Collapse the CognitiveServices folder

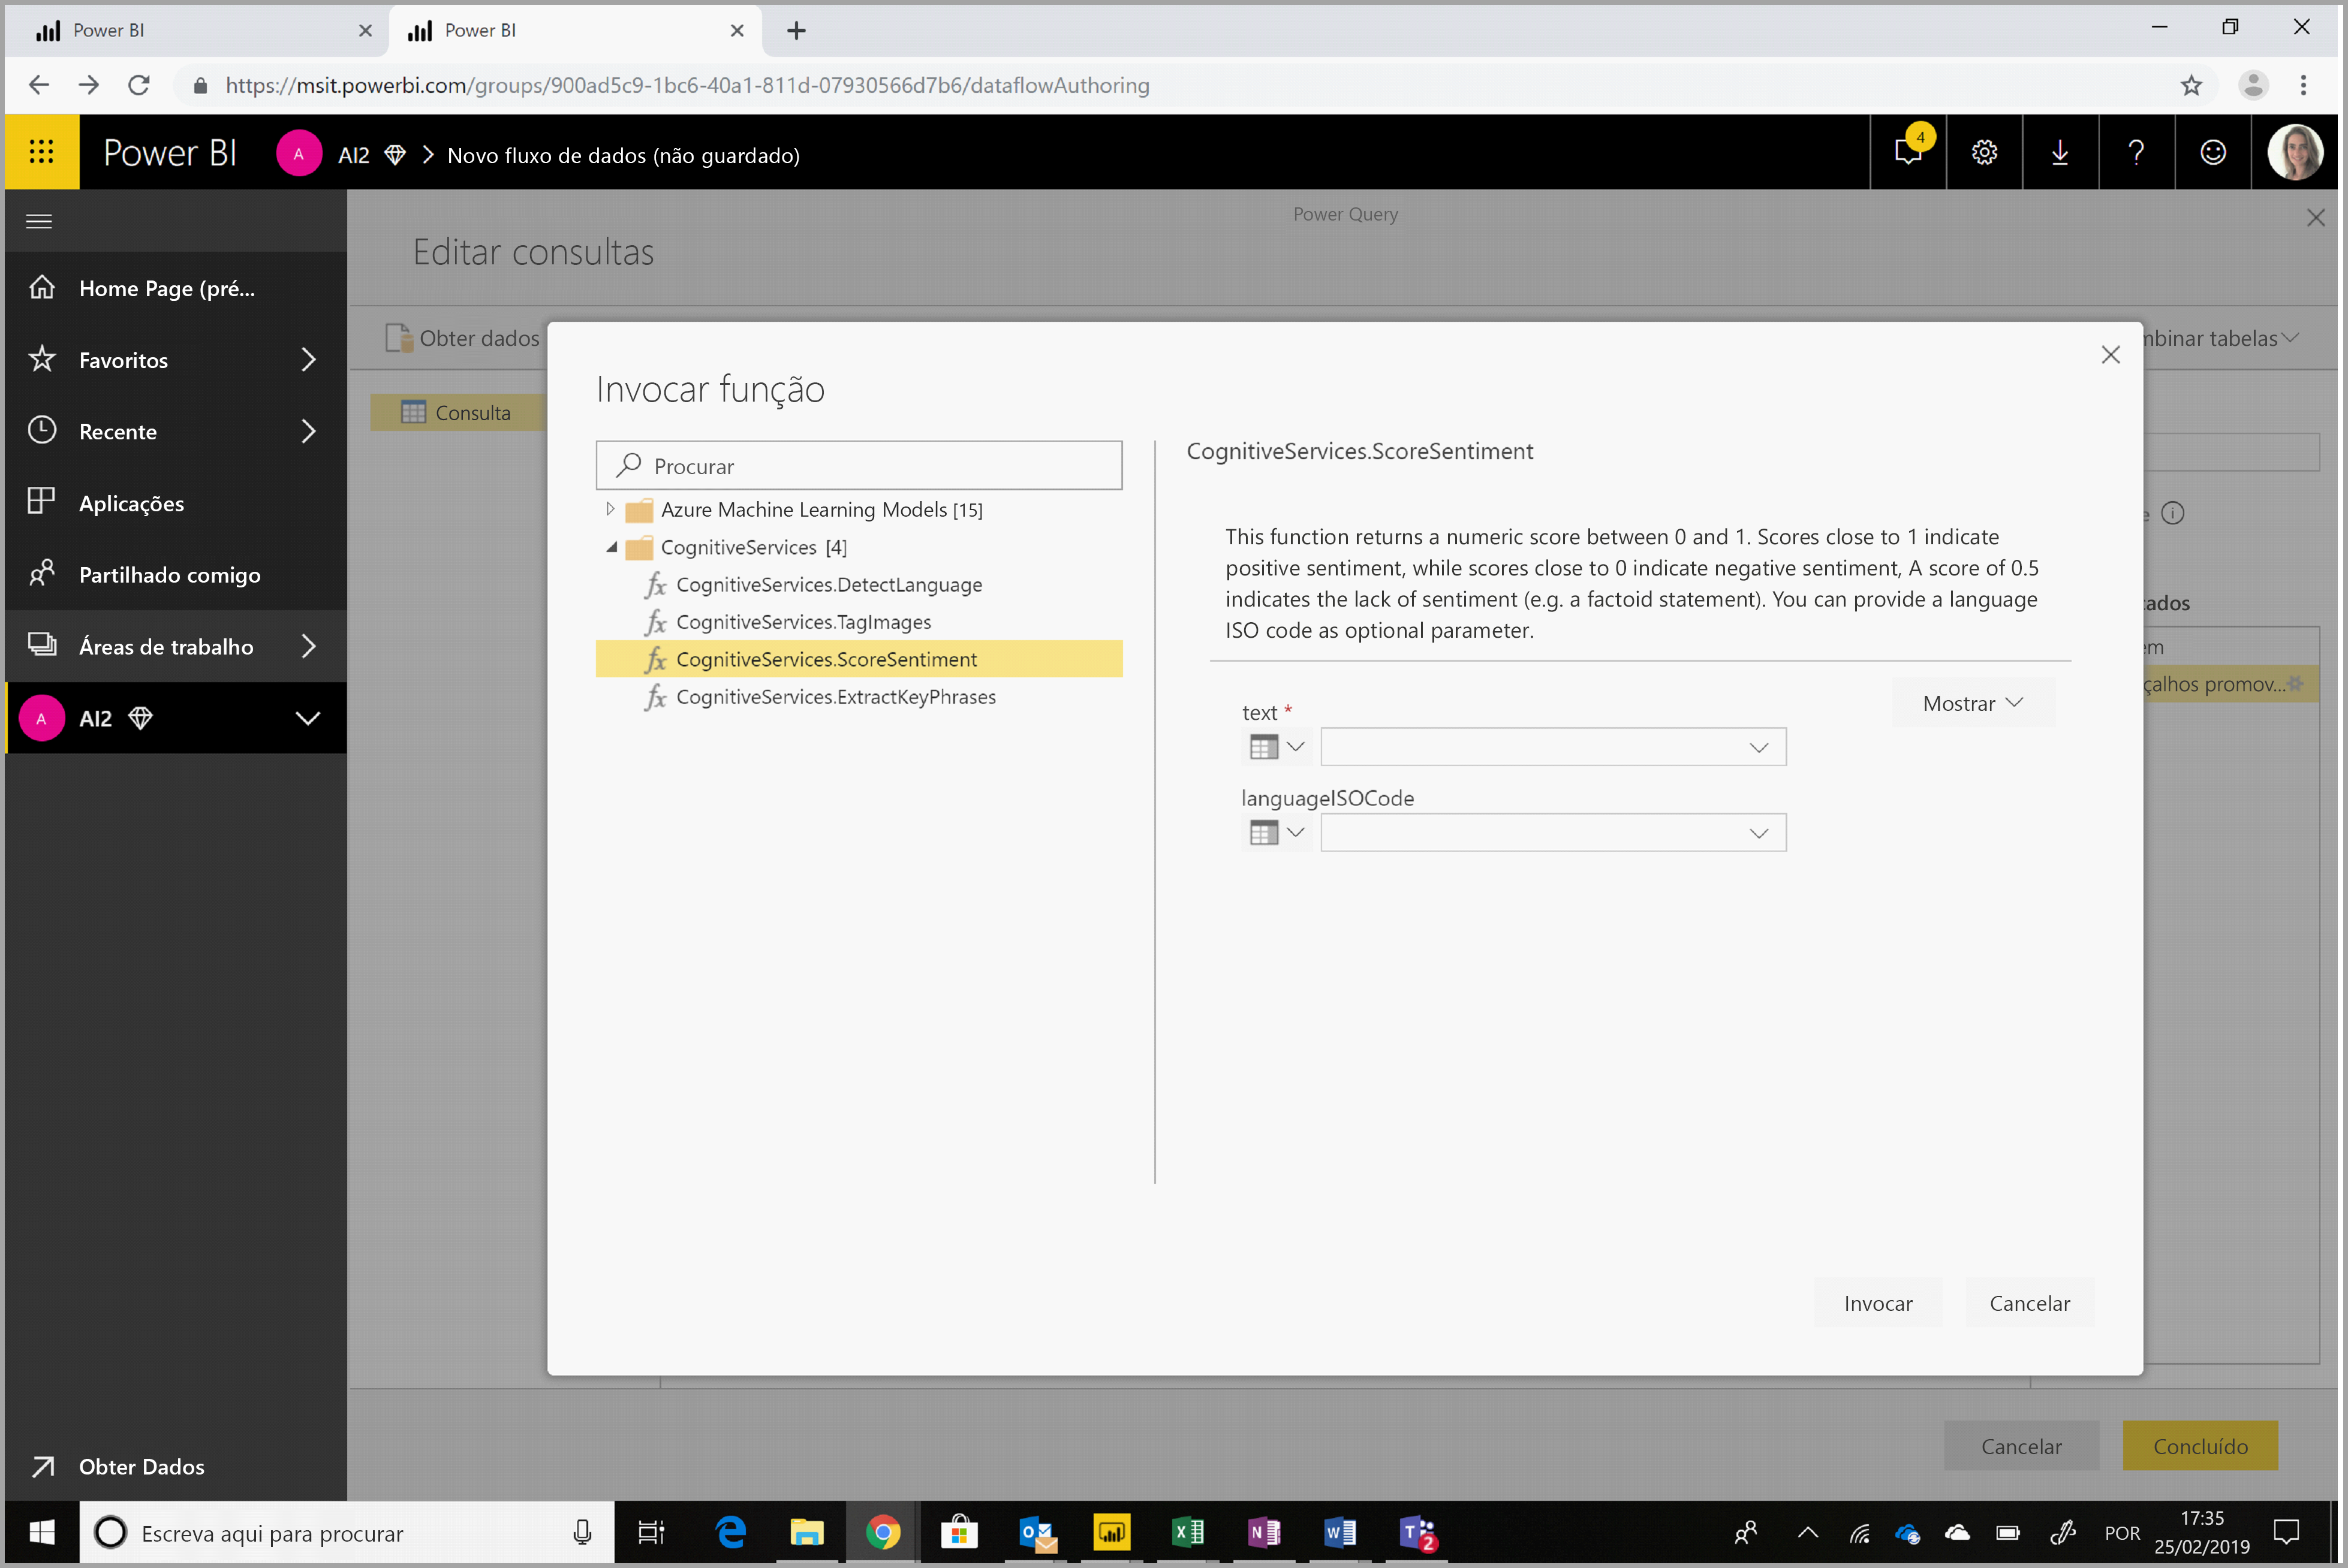coord(610,547)
